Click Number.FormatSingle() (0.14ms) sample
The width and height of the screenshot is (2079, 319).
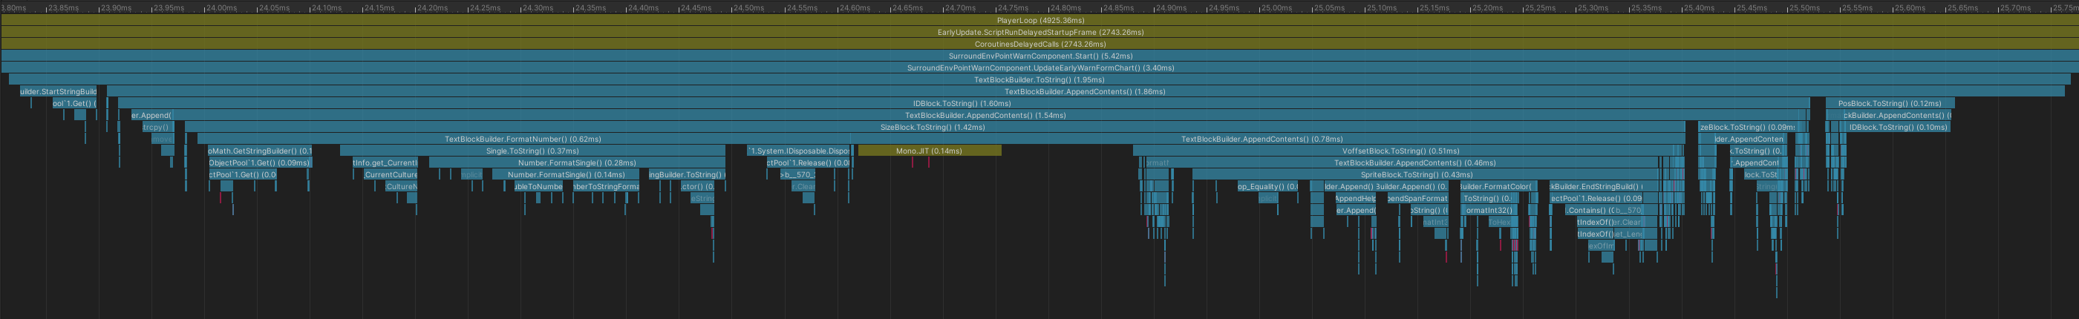point(566,174)
